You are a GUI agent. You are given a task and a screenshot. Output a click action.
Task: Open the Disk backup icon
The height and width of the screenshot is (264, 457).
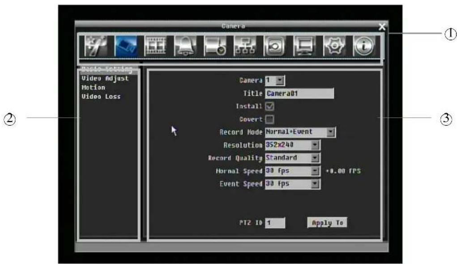coord(274,46)
